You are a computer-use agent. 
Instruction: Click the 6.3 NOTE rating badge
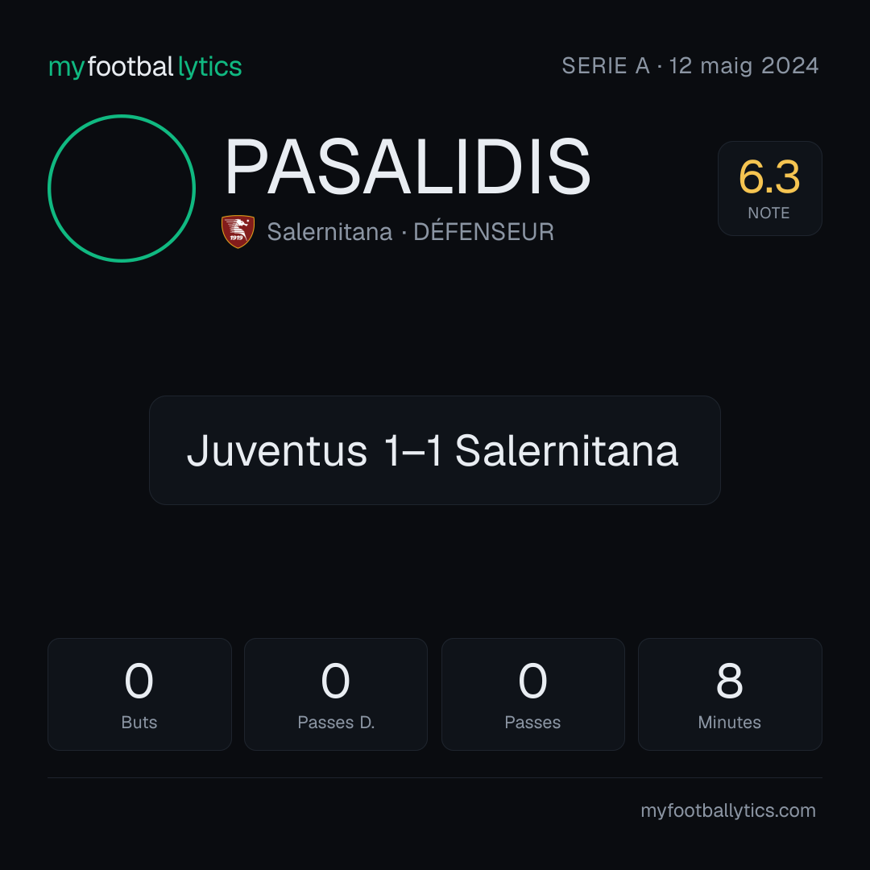click(x=769, y=188)
